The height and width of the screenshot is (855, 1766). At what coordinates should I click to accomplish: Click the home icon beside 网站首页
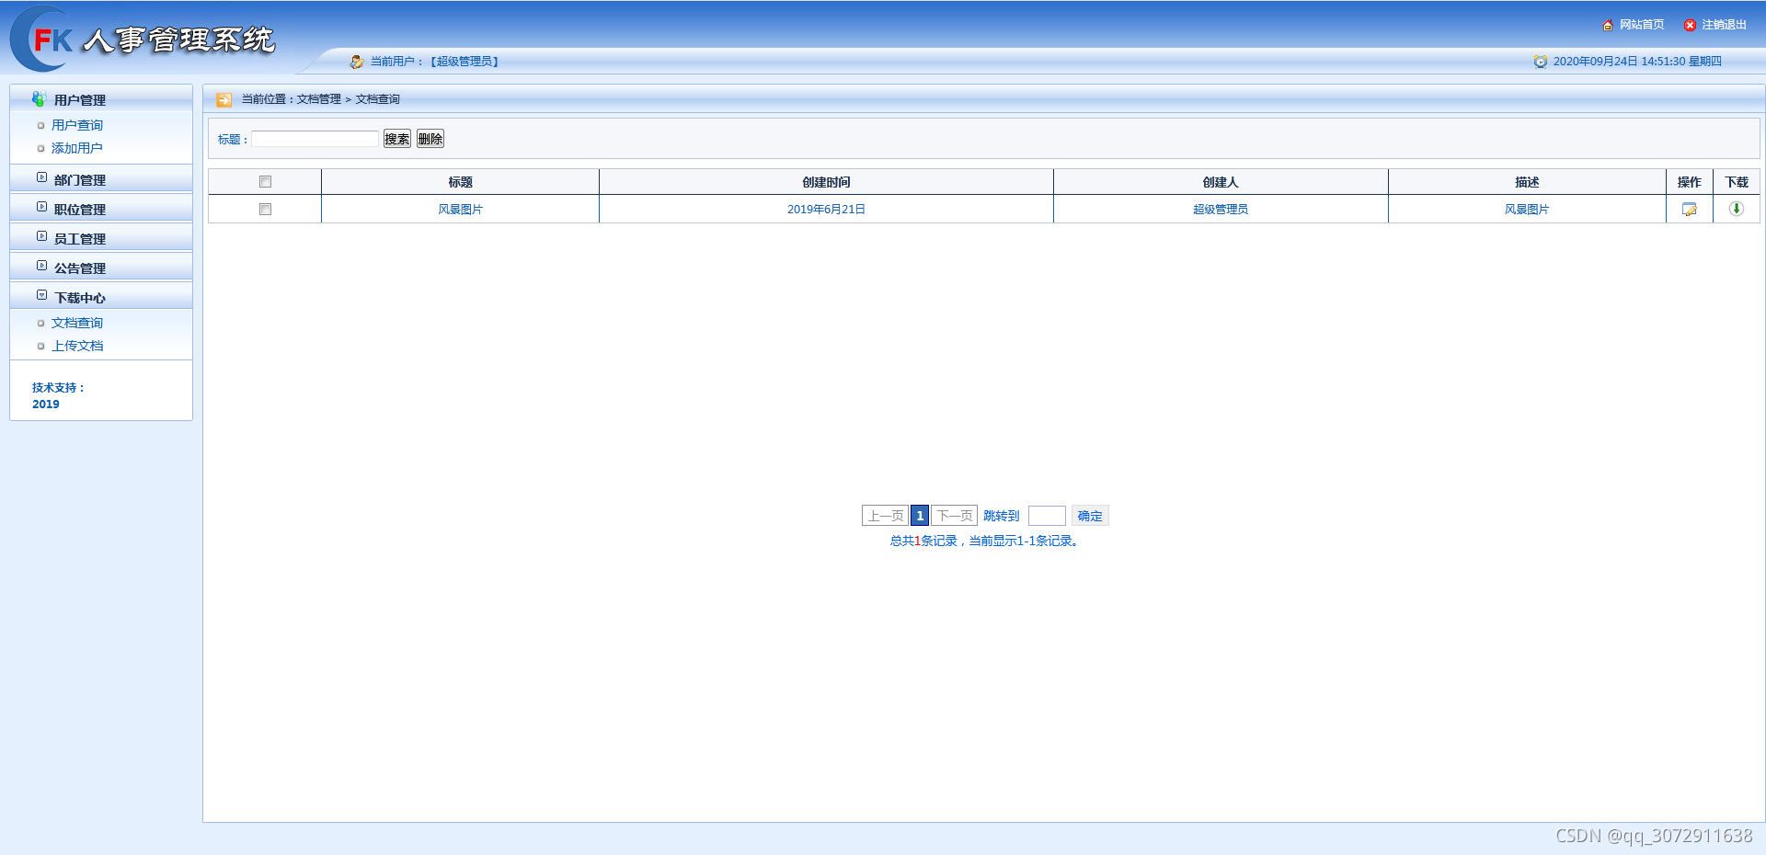pos(1608,25)
